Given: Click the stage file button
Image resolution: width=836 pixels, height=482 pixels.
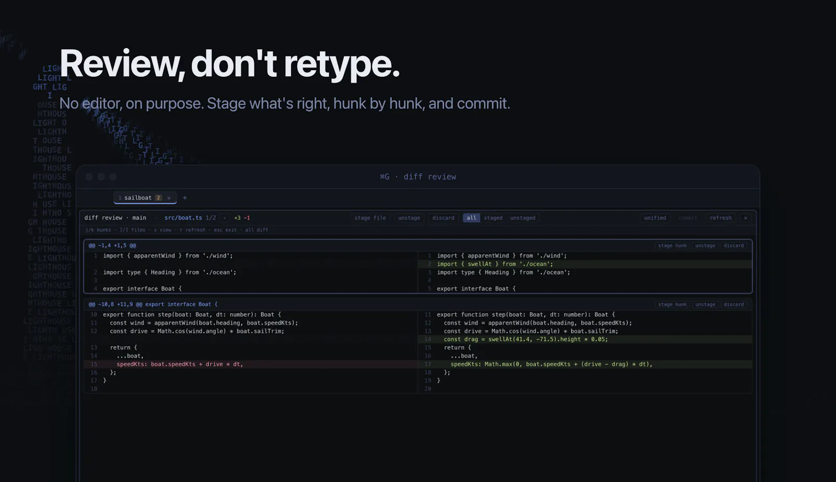Looking at the screenshot, I should tap(370, 218).
